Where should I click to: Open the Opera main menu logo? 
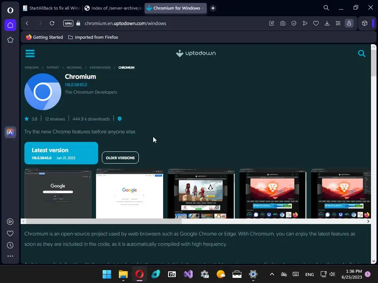[10, 10]
